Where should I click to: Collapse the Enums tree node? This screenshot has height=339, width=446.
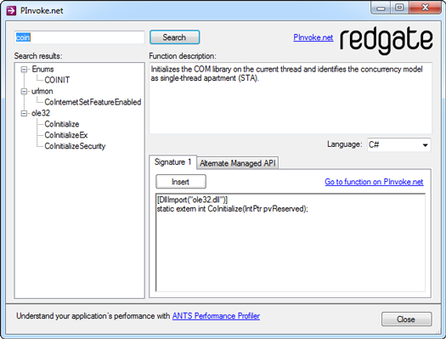point(24,69)
